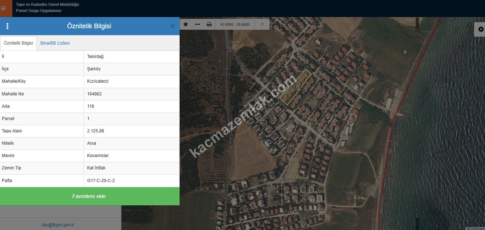Click the Zemin Tip value Kat İrtifak
This screenshot has height=230, width=485.
tap(96, 168)
